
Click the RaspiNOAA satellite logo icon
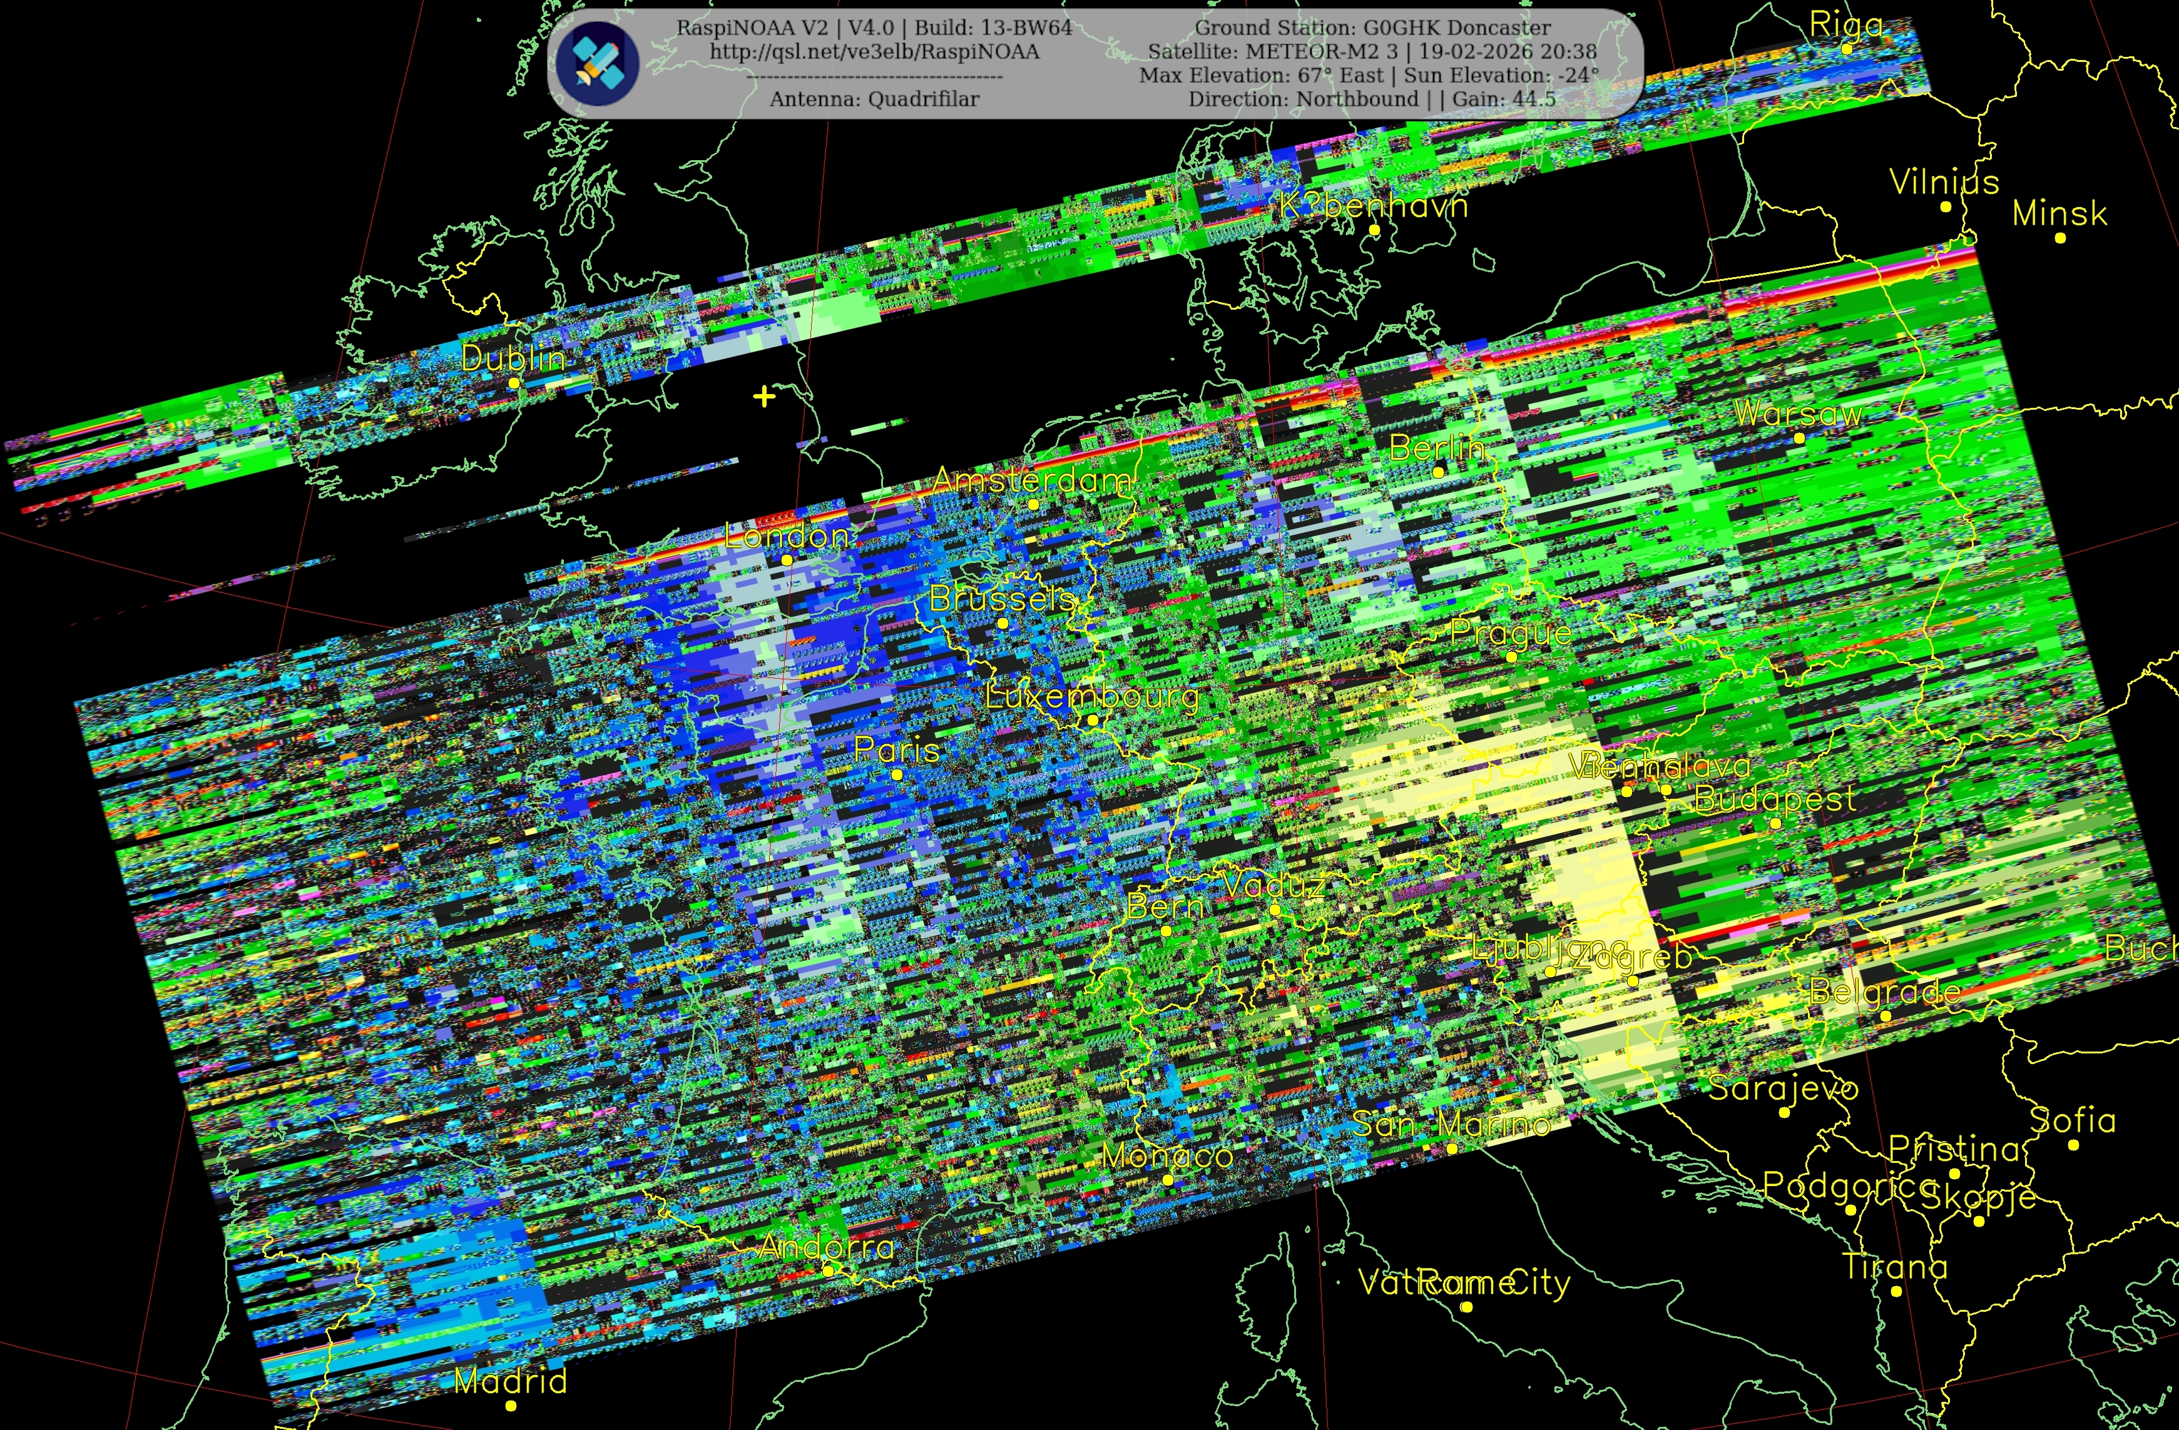coord(599,63)
